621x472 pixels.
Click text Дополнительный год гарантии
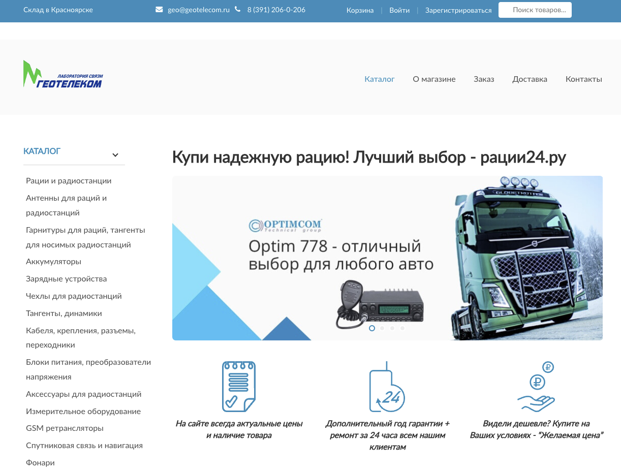(387, 435)
